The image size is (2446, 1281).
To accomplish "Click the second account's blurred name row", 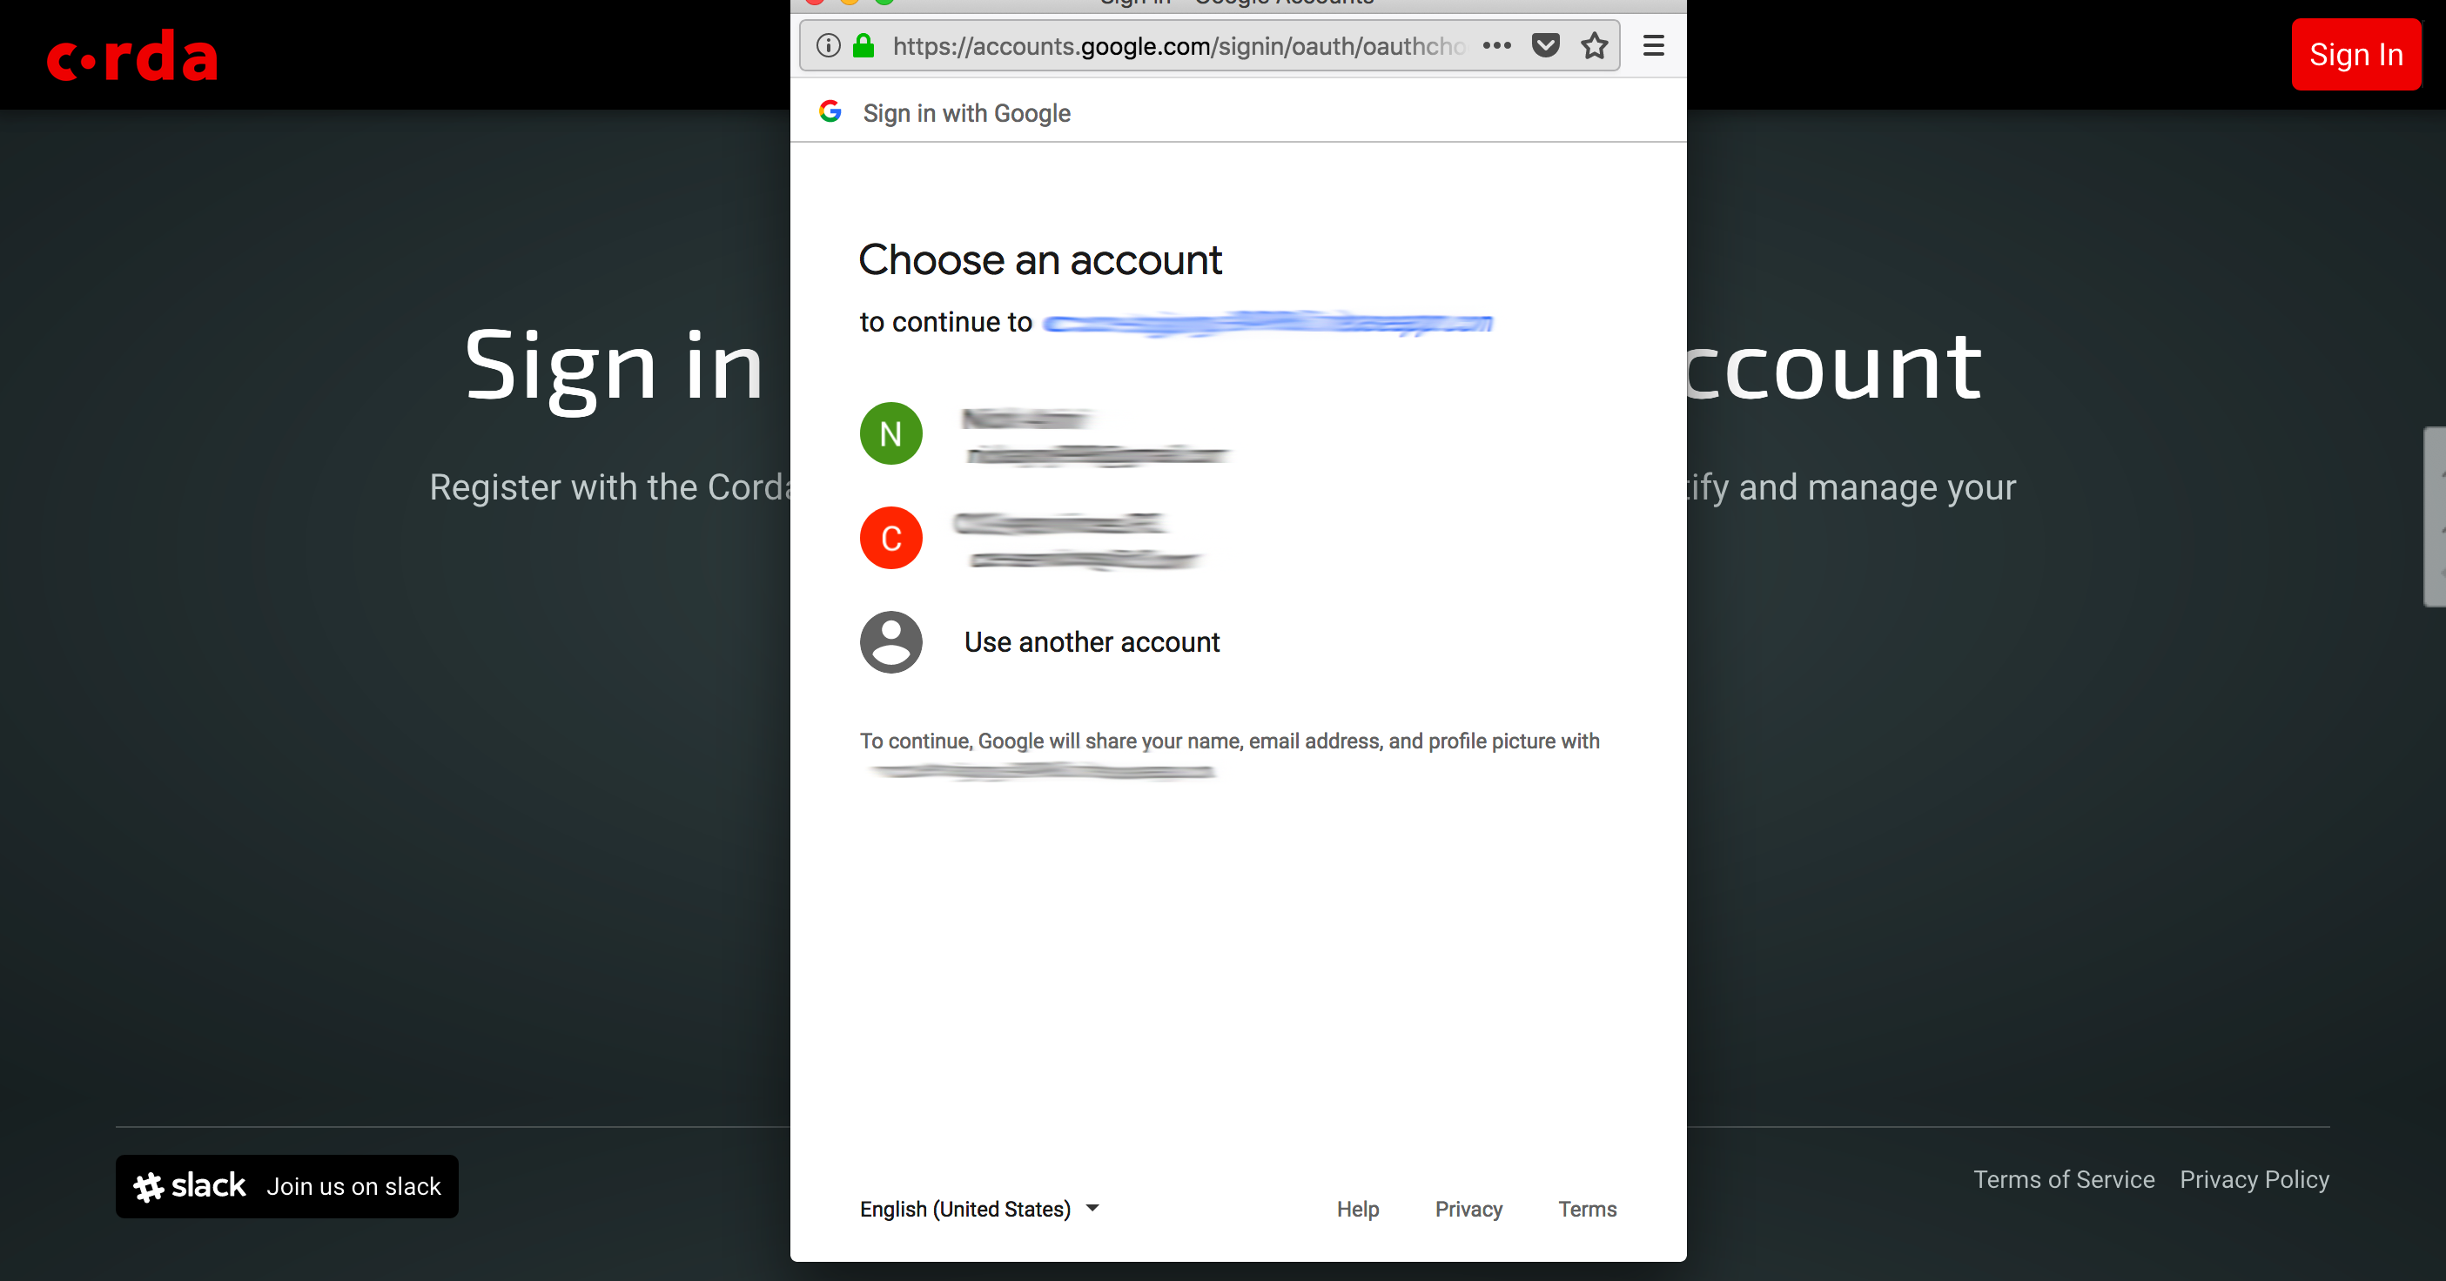I will 1060,523.
